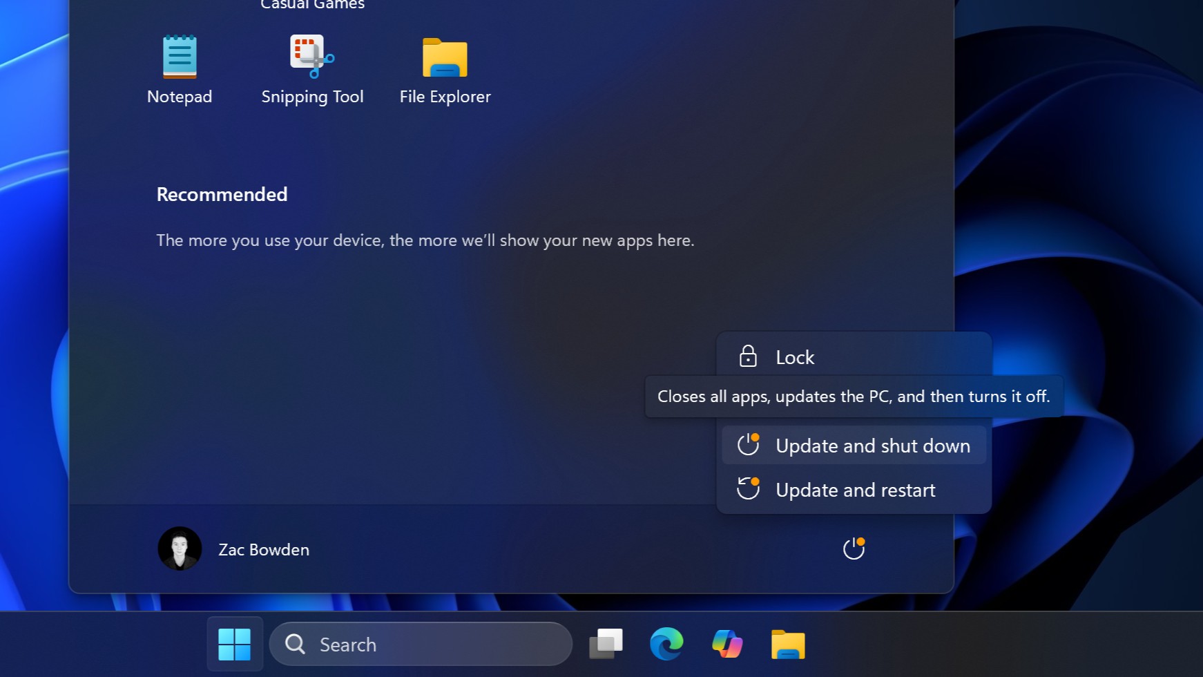Click the Recommended section heading

tap(222, 195)
